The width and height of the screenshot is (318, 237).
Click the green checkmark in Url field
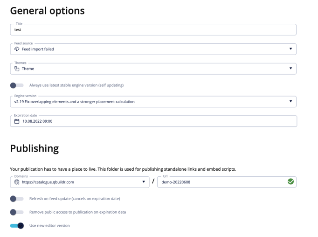tap(290, 181)
